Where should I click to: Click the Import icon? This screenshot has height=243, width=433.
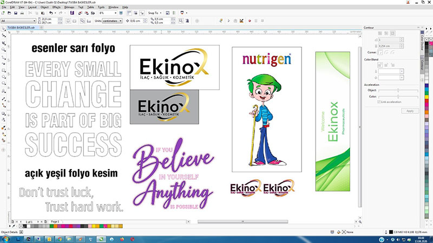(x=80, y=13)
